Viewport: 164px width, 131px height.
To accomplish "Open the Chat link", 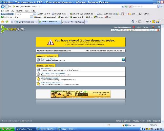I will [139, 27].
